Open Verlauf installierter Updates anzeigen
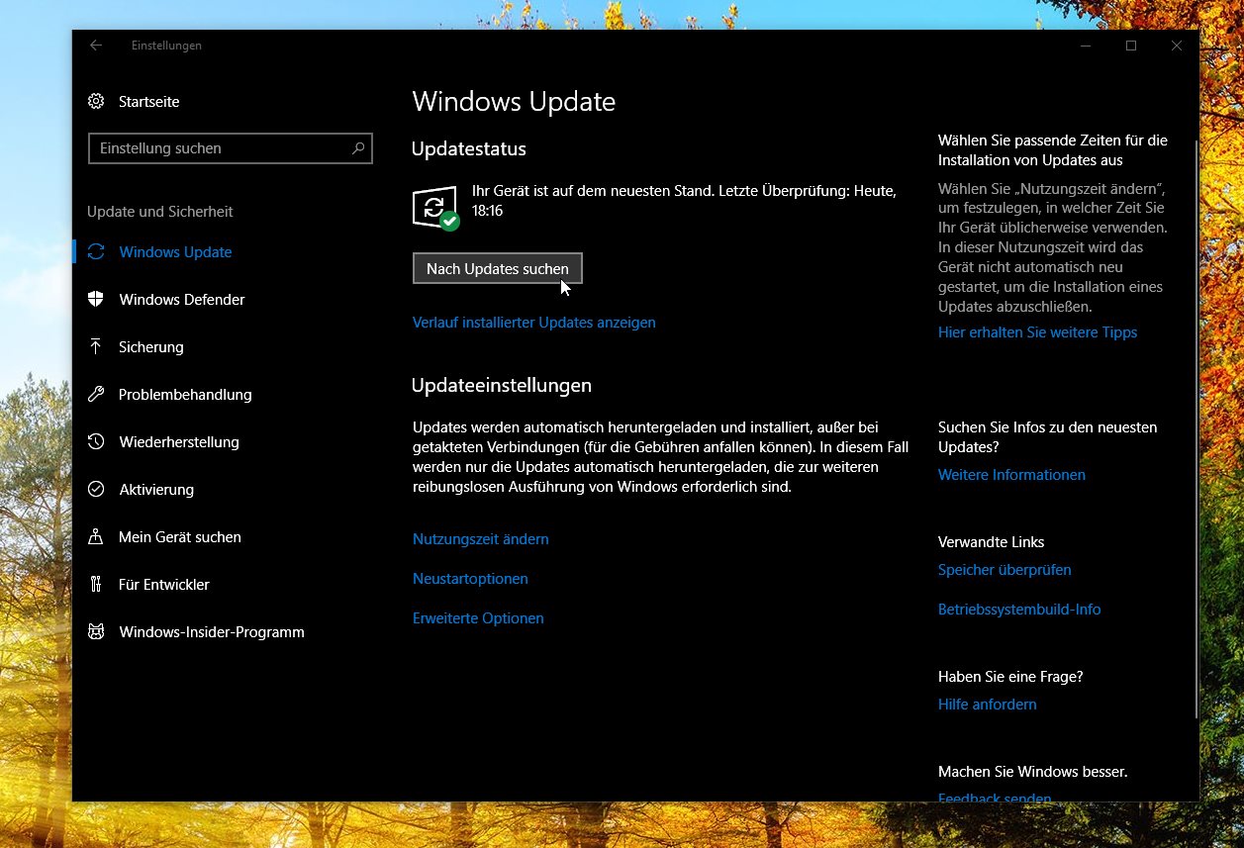Image resolution: width=1244 pixels, height=848 pixels. (534, 323)
